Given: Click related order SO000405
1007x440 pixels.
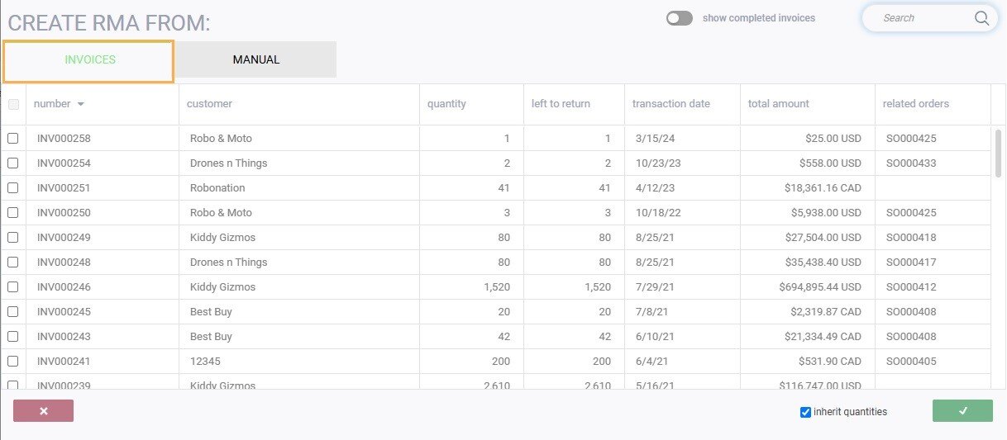Looking at the screenshot, I should tap(911, 362).
